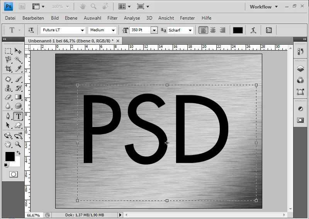Align text left
The width and height of the screenshot is (309, 219).
pos(203,30)
